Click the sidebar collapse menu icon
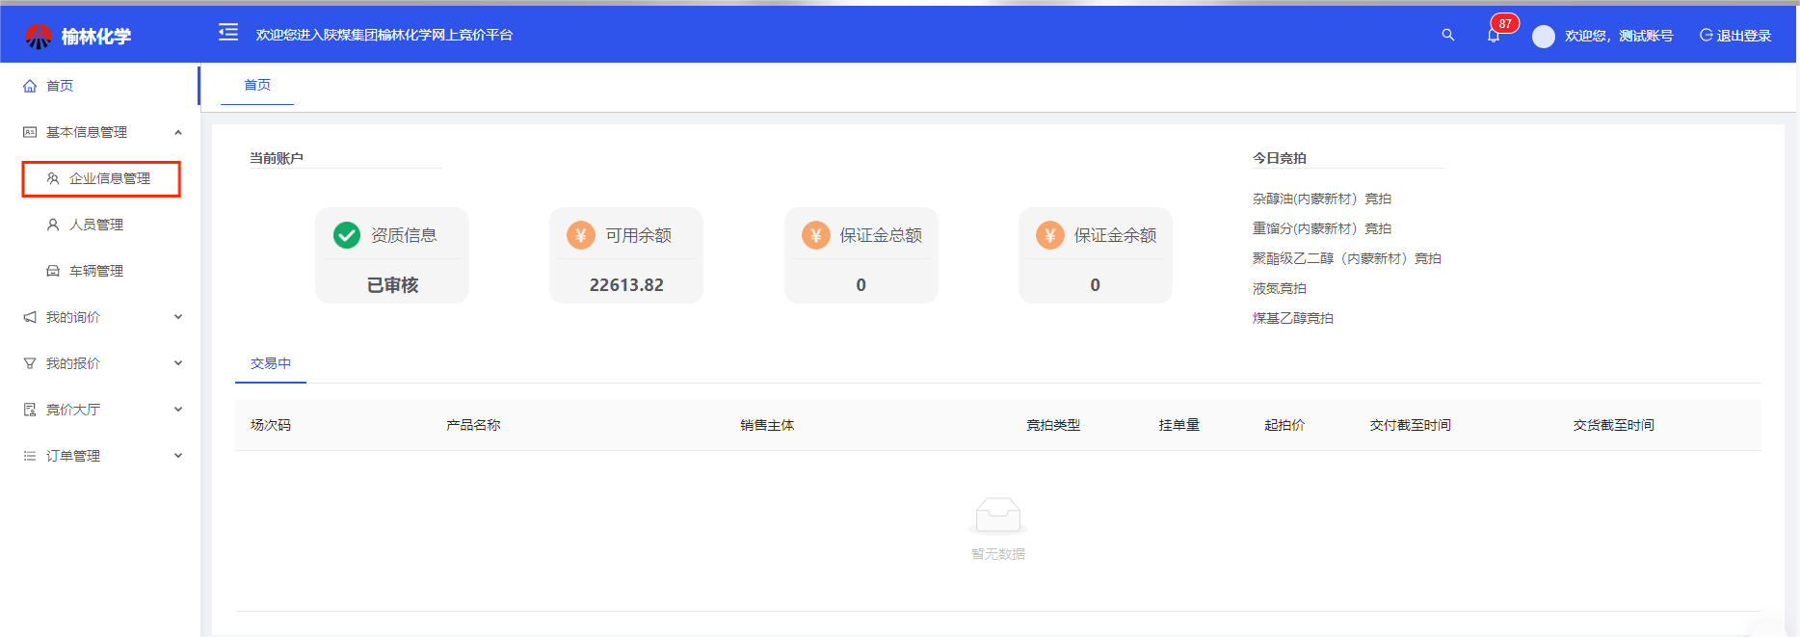The width and height of the screenshot is (1800, 637). pos(228,34)
